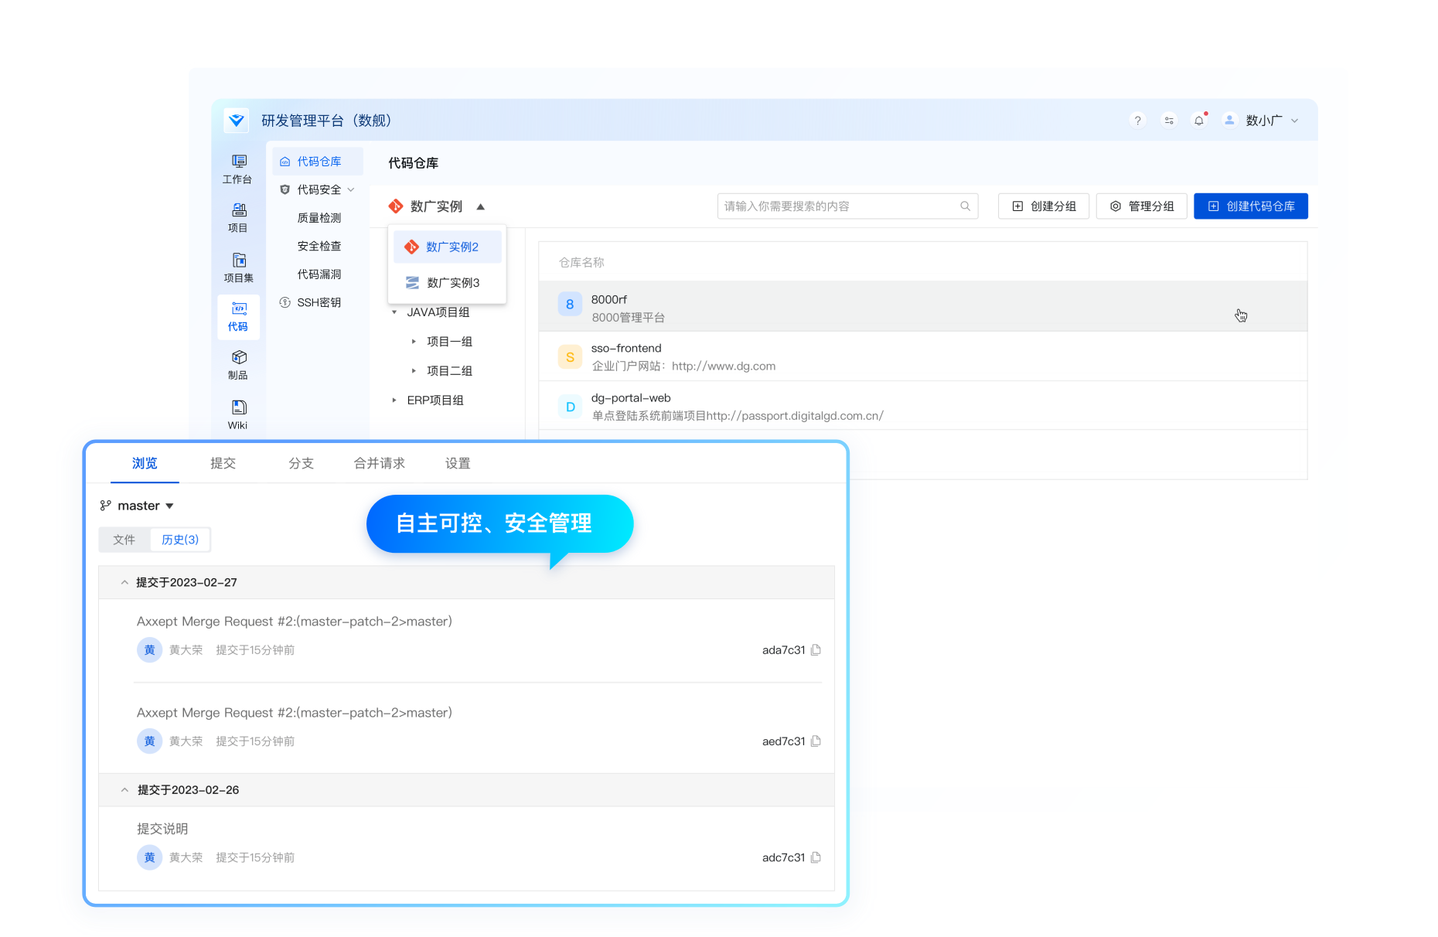
Task: Open the Wiki sidebar icon
Action: coord(238,414)
